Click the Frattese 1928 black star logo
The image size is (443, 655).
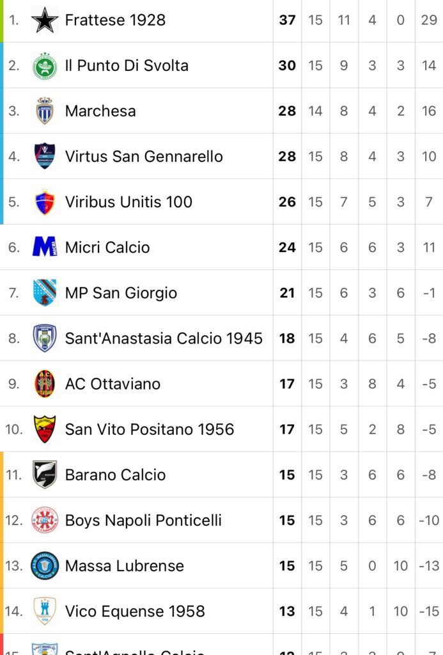pyautogui.click(x=45, y=20)
